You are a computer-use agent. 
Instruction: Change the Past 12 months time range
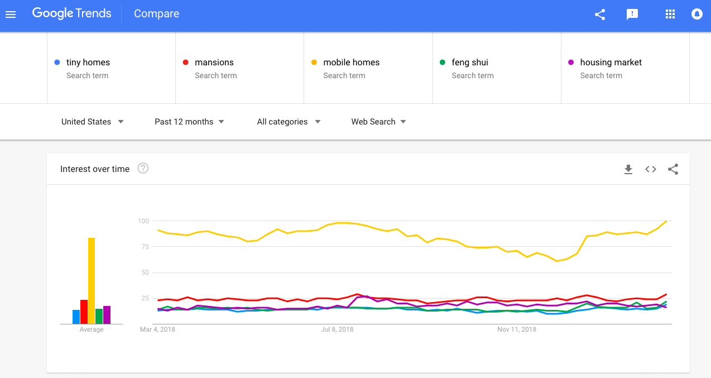(189, 121)
